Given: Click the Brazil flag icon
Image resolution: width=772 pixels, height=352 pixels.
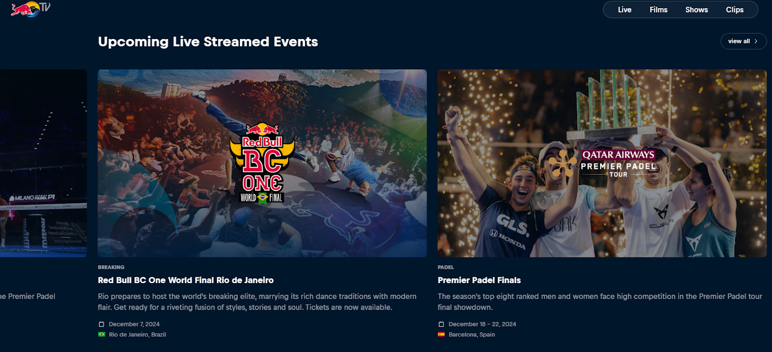Looking at the screenshot, I should click(x=101, y=334).
